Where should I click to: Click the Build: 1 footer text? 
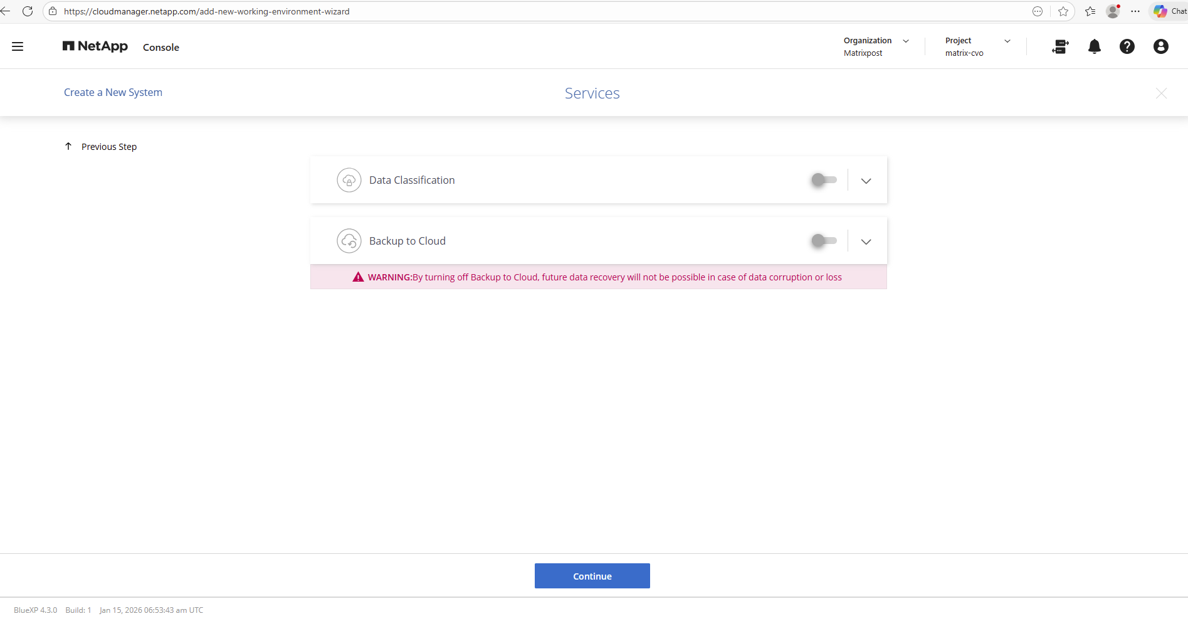tap(78, 610)
